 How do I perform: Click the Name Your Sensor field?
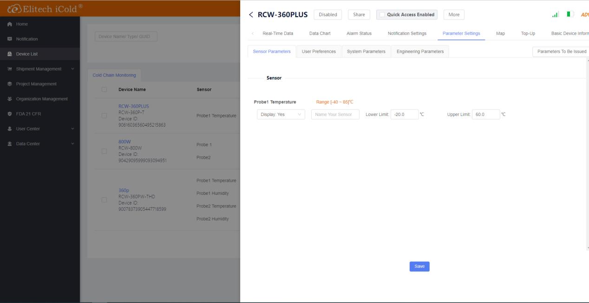tap(335, 115)
